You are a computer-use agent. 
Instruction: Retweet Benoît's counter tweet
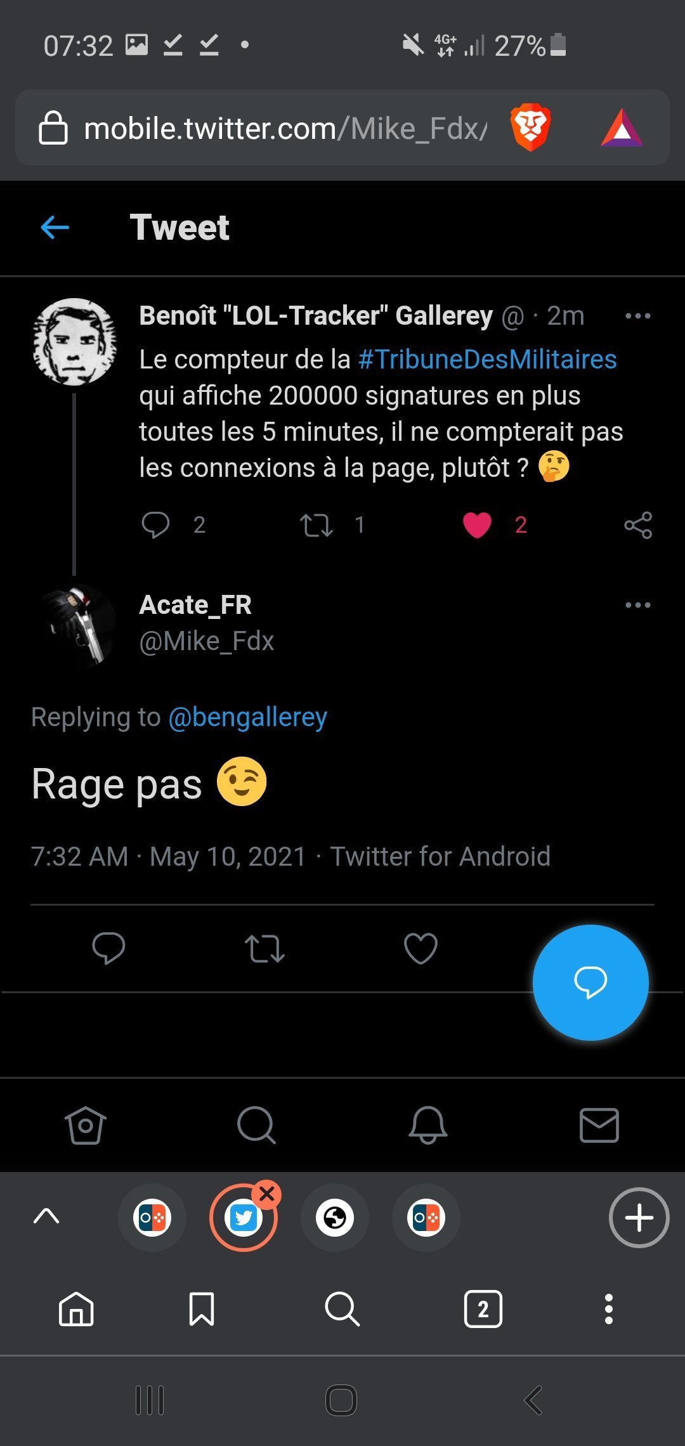click(316, 525)
